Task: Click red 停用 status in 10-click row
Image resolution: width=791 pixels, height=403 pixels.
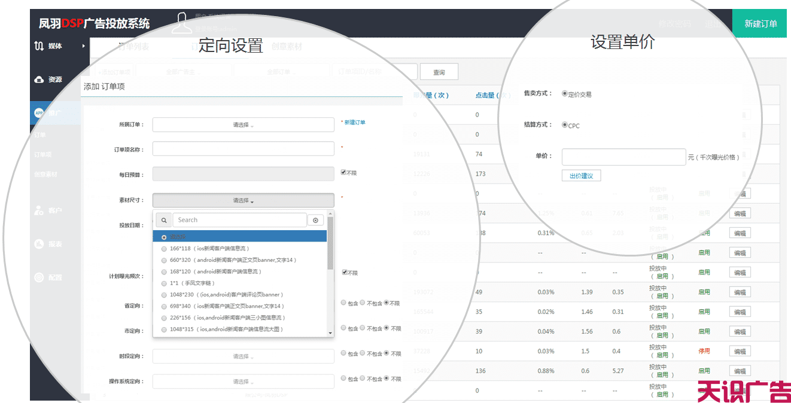Action: tap(704, 351)
